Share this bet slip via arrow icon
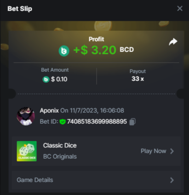The image size is (189, 195). 173,42
